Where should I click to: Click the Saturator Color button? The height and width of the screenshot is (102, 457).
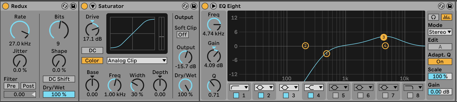click(x=92, y=61)
